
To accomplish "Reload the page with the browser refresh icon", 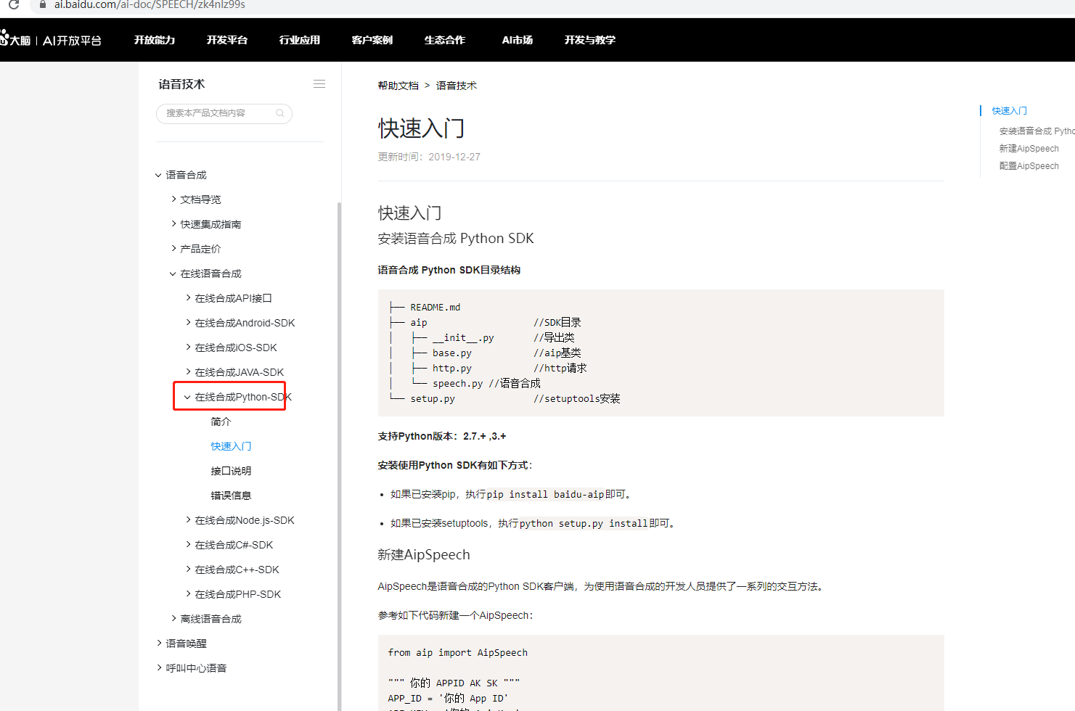I will (x=13, y=5).
